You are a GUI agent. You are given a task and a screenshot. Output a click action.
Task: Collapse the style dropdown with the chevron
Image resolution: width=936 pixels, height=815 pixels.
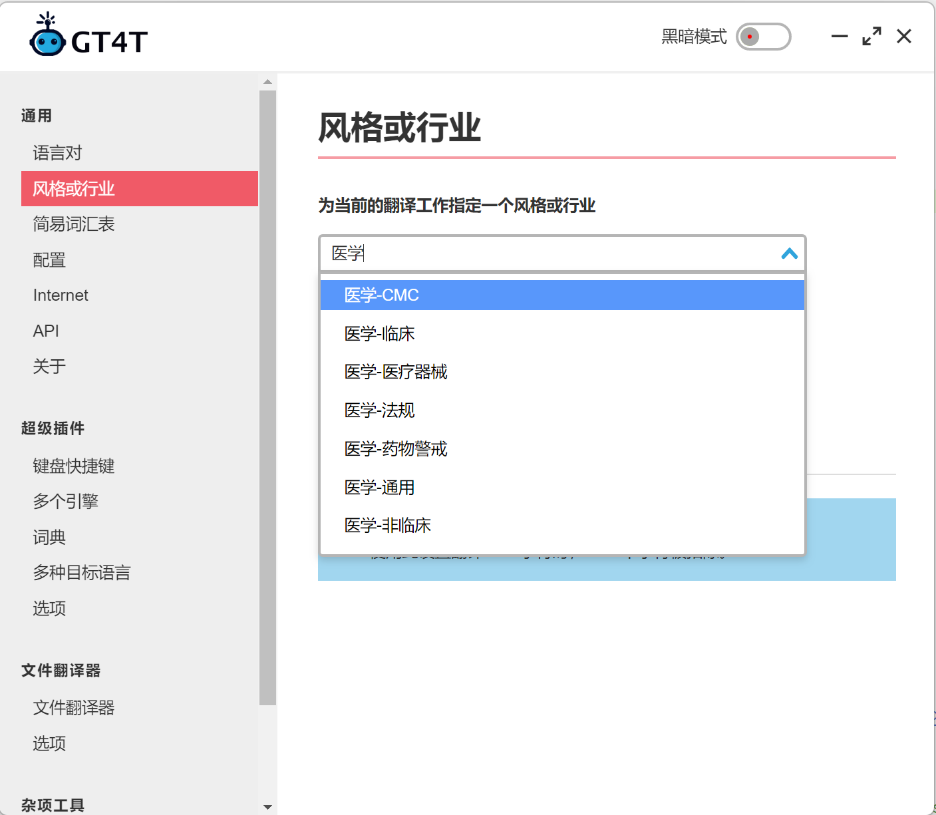click(x=790, y=254)
